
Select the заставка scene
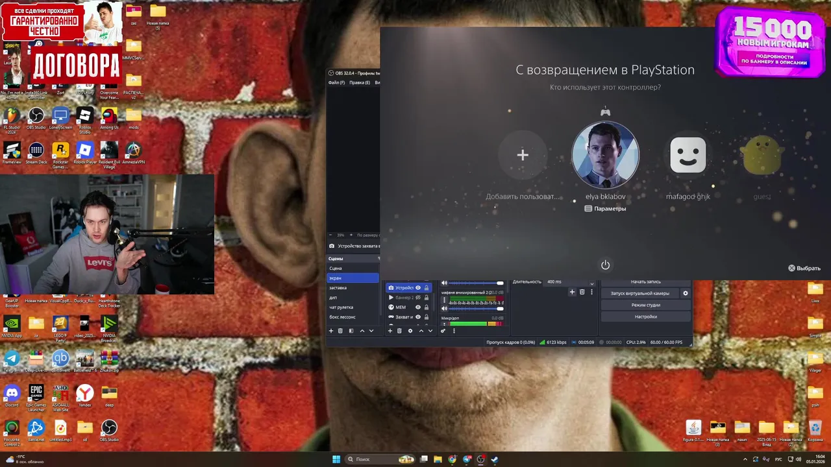[x=353, y=287]
